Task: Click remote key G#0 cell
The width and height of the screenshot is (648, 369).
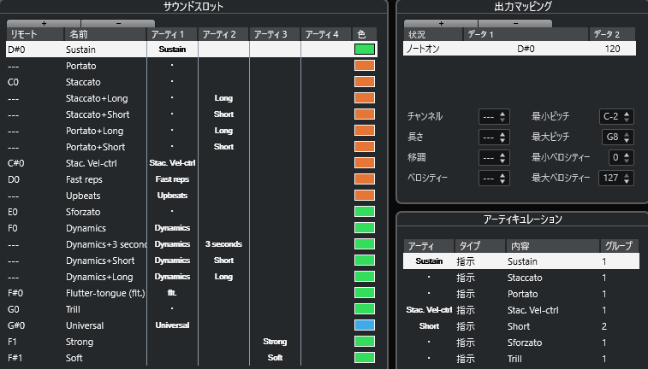Action: 16,325
